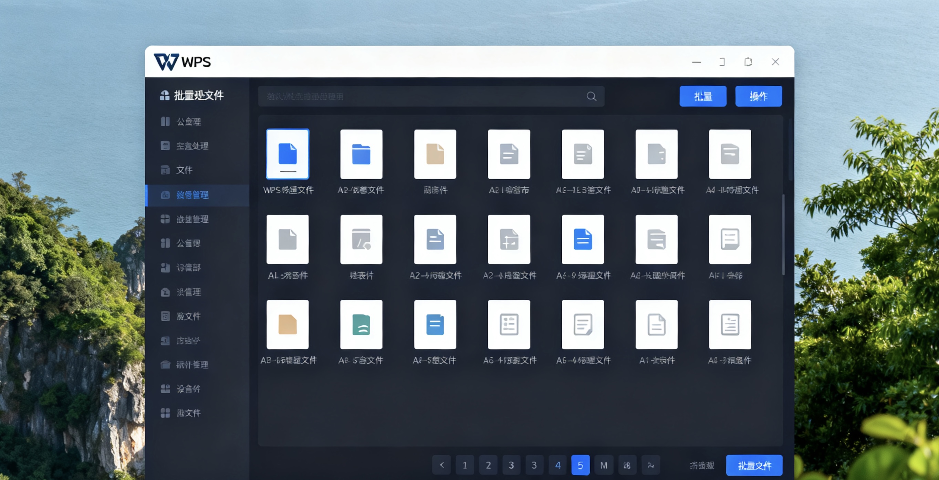Open the bright blue document in second row
The height and width of the screenshot is (480, 939).
583,239
